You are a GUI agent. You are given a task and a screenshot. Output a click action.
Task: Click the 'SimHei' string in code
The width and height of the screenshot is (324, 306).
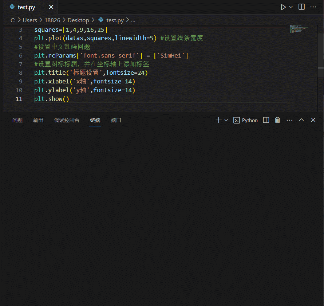171,56
